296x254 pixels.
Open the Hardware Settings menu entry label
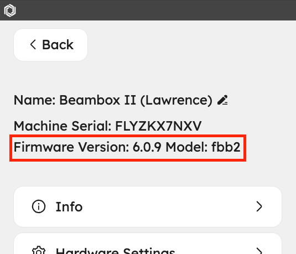pos(115,251)
